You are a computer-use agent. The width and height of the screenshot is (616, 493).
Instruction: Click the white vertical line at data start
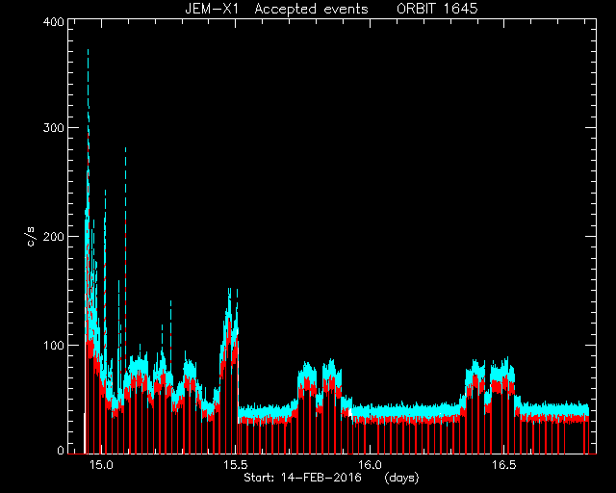point(85,433)
